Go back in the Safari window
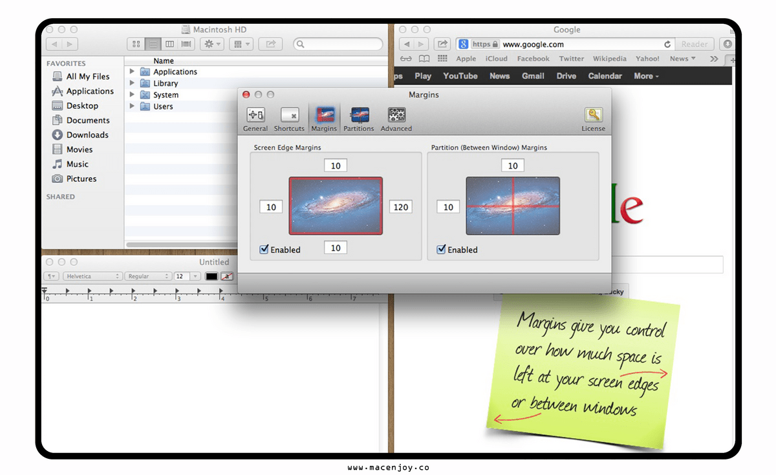This screenshot has height=475, width=776. 407,45
